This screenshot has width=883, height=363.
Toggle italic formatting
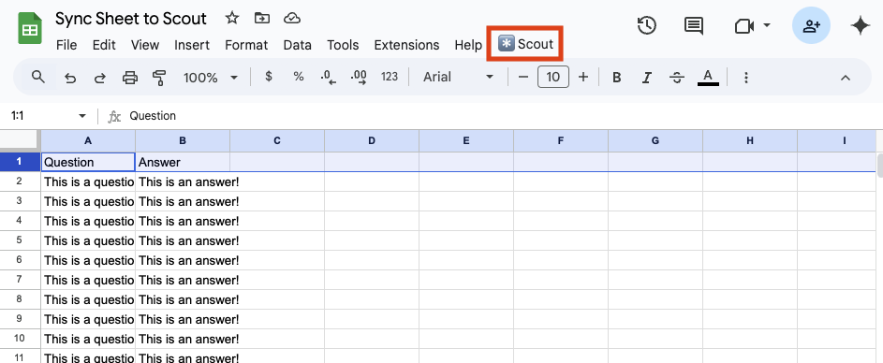(647, 78)
